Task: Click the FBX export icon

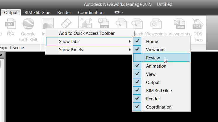Action: (11, 24)
